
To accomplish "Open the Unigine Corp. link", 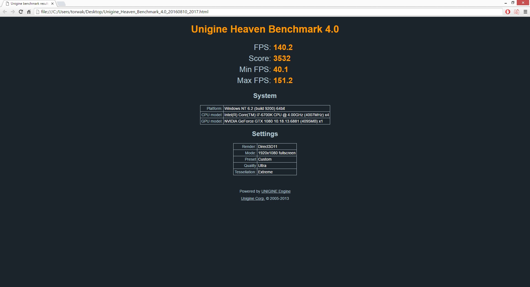I will (253, 198).
